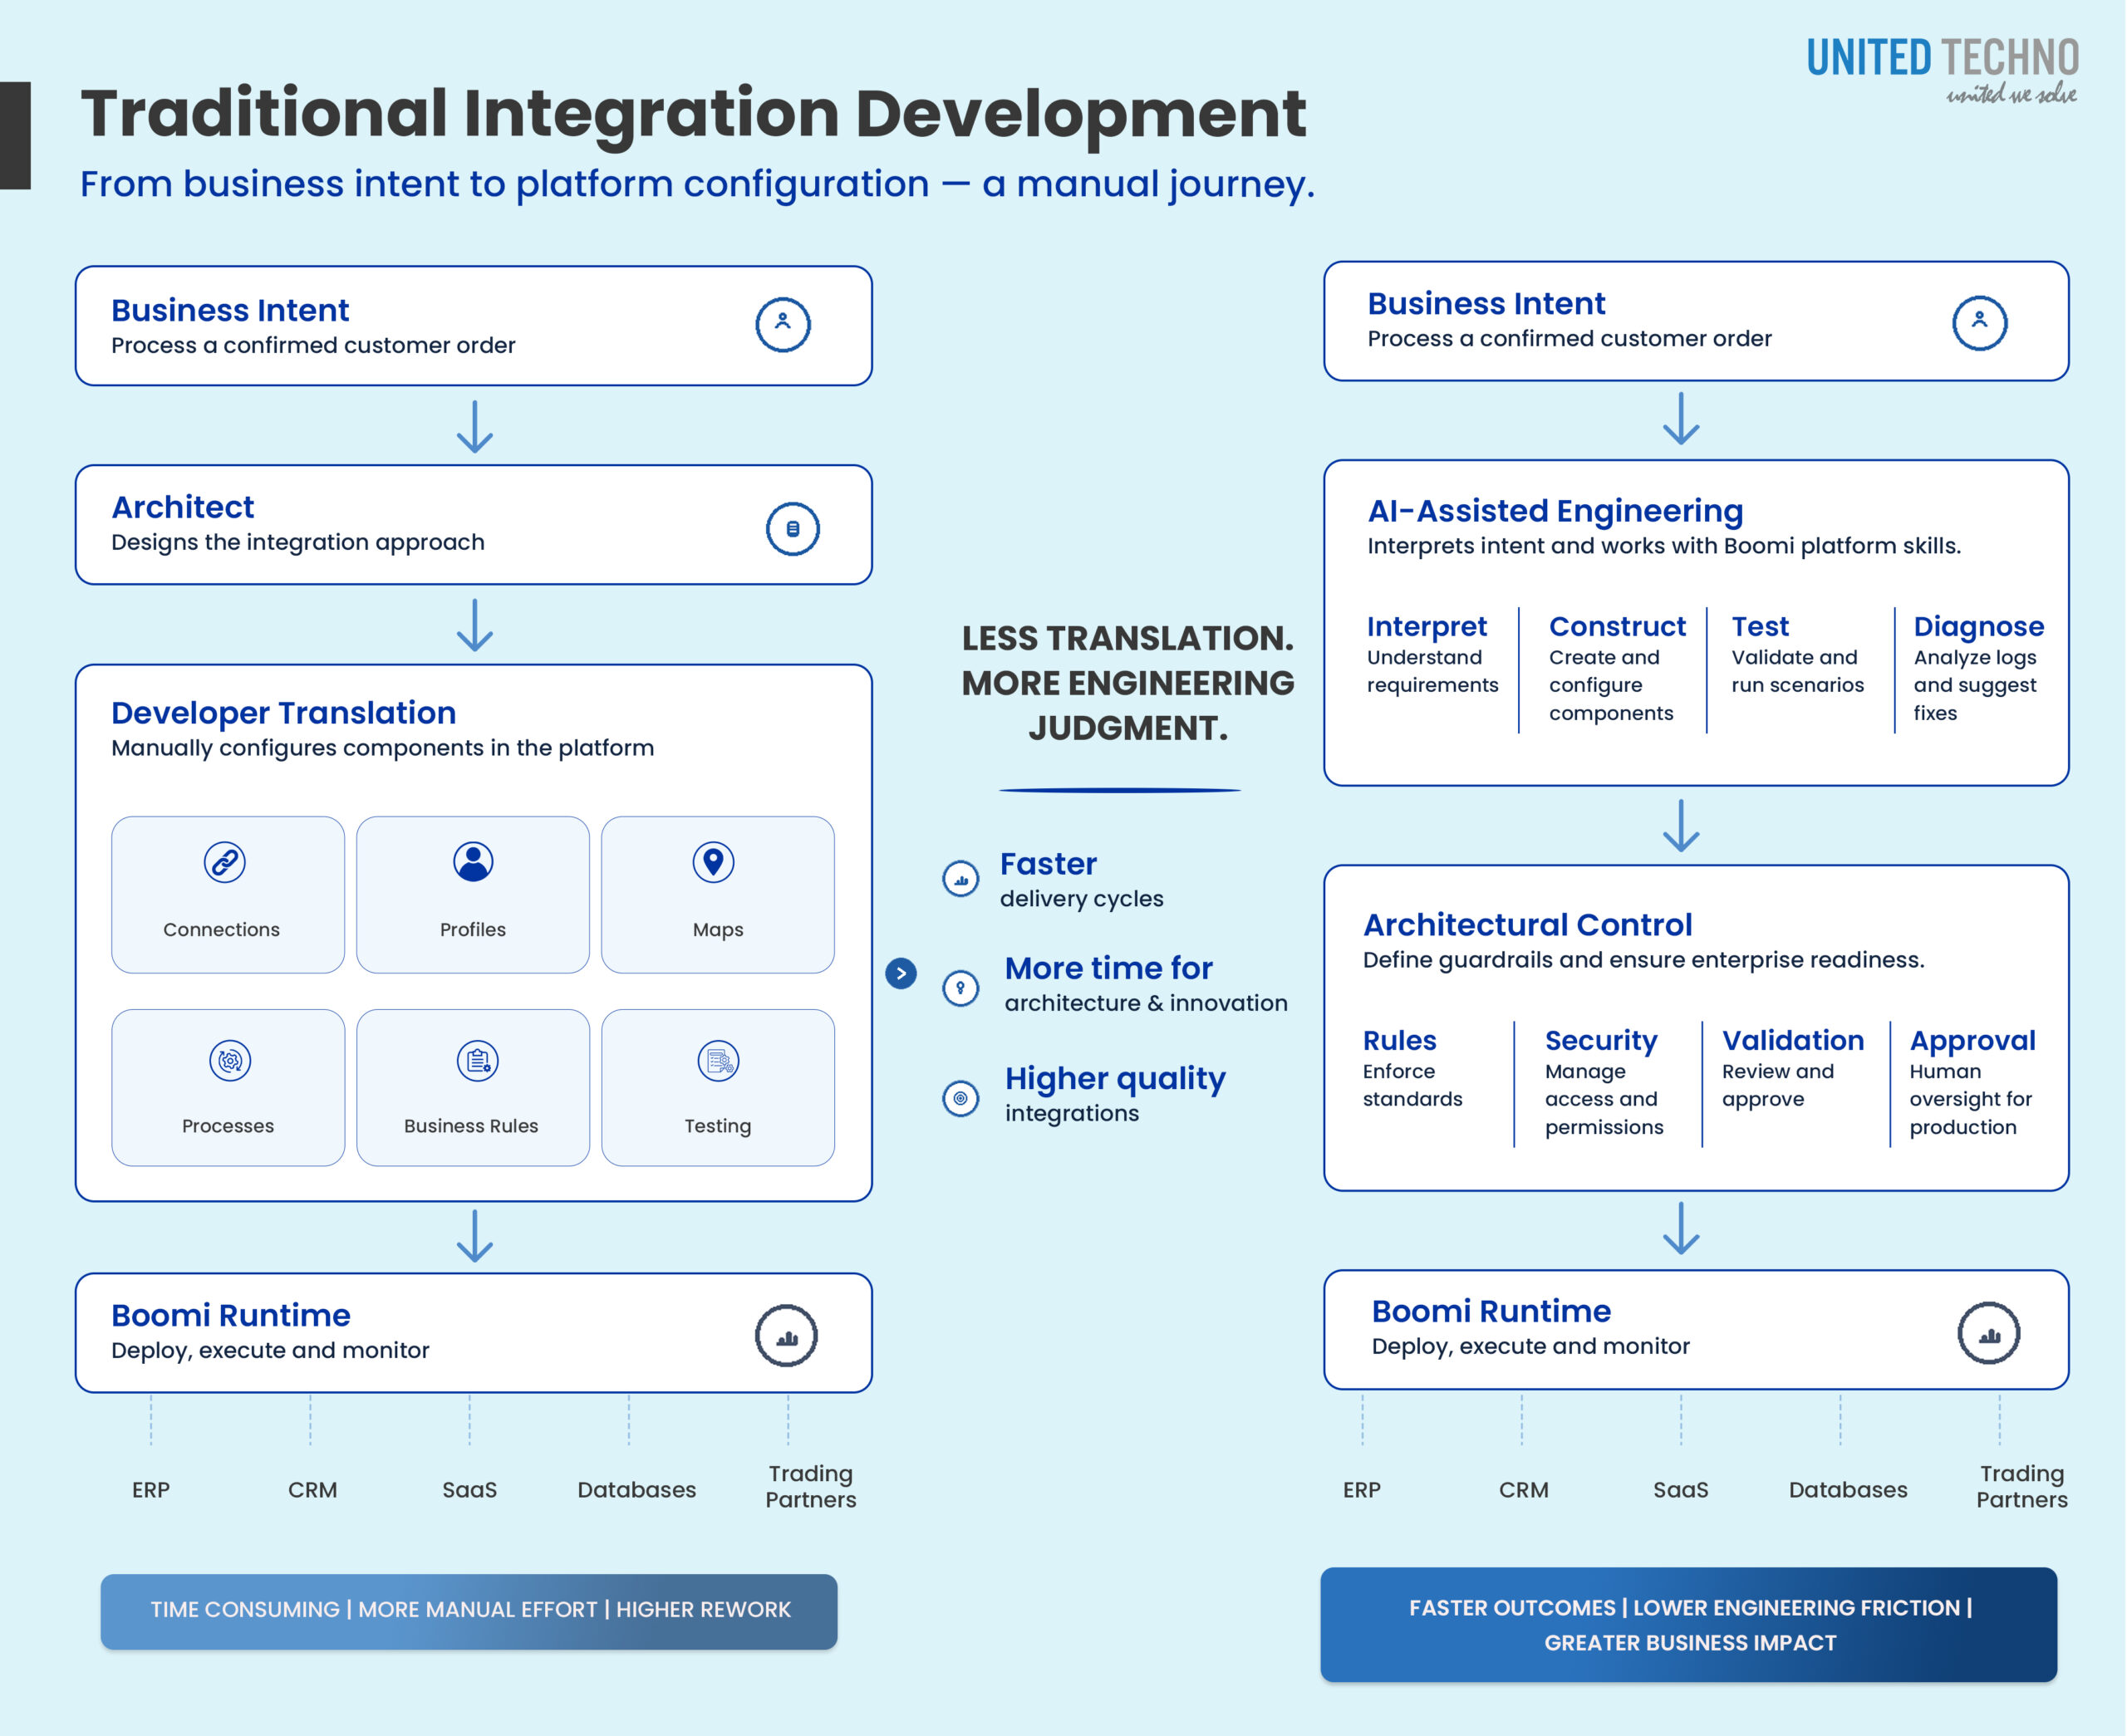The height and width of the screenshot is (1736, 2127).
Task: Select the Processes gear icon
Action: click(x=230, y=1060)
